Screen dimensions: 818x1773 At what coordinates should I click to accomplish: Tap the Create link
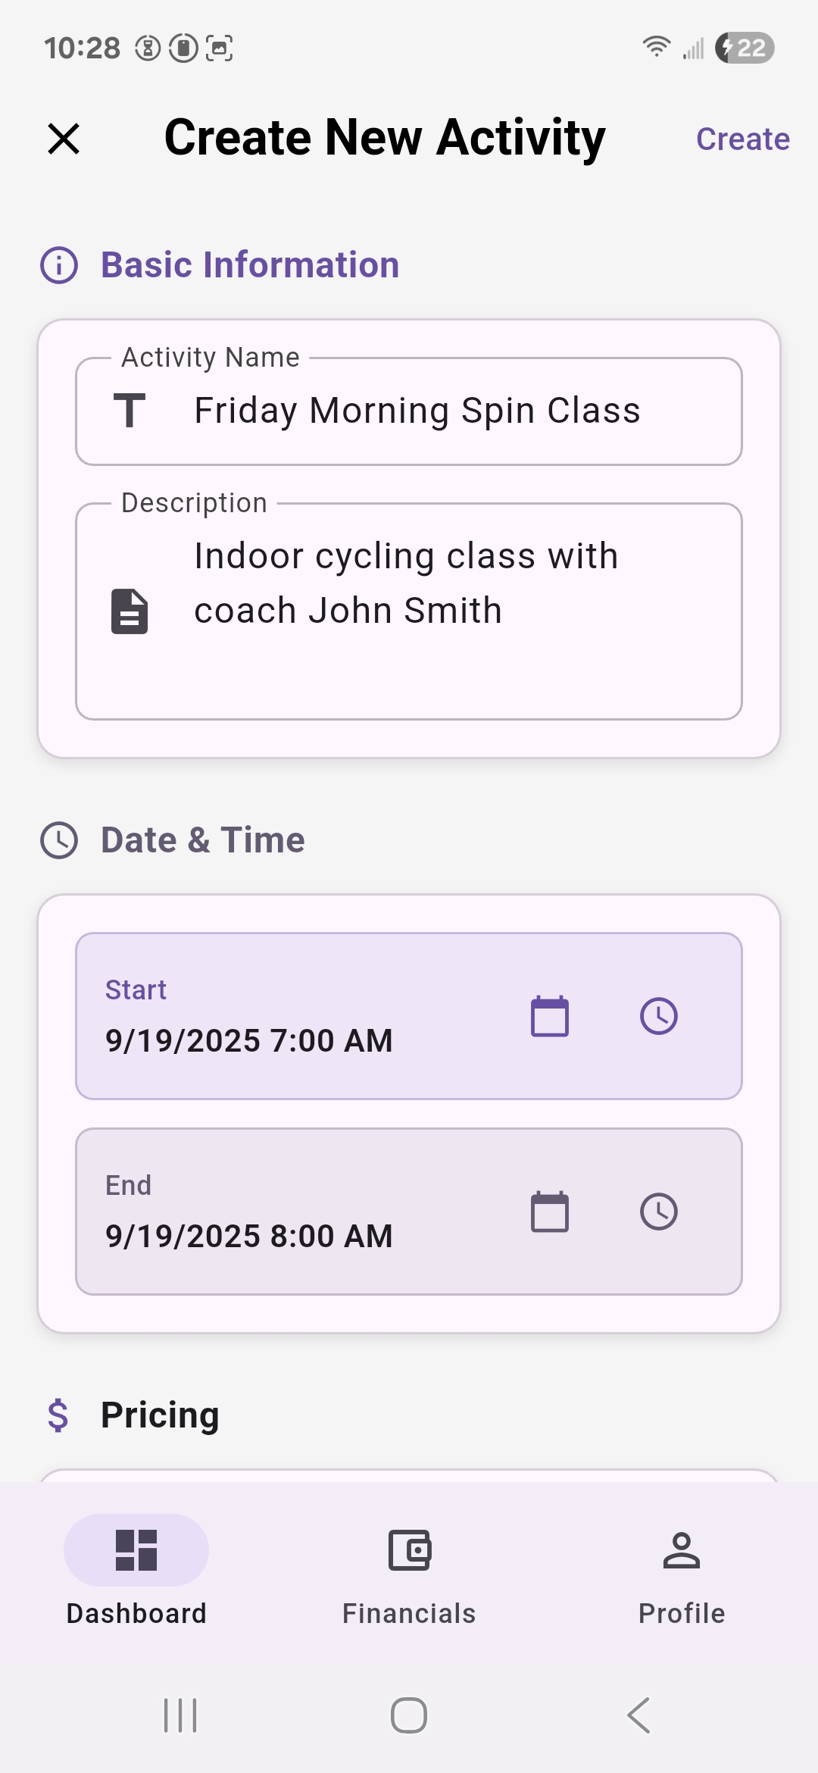tap(742, 139)
